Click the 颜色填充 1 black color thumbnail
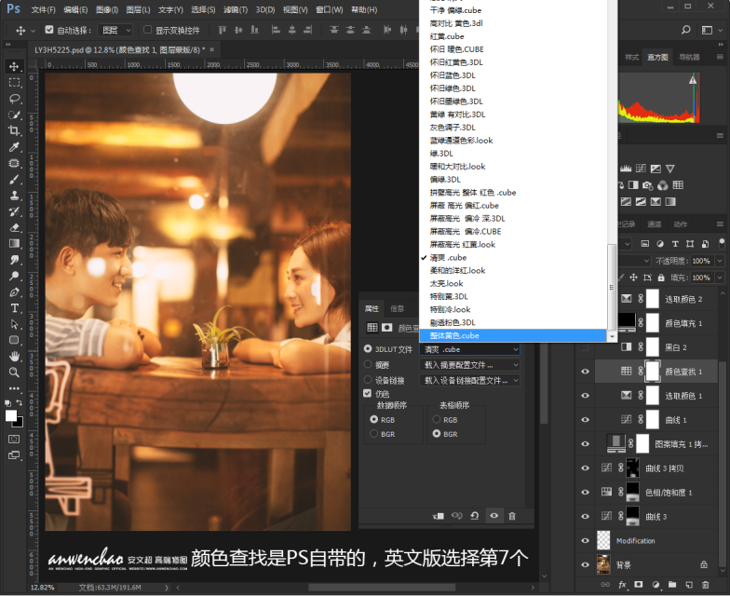The height and width of the screenshot is (596, 730). [627, 321]
